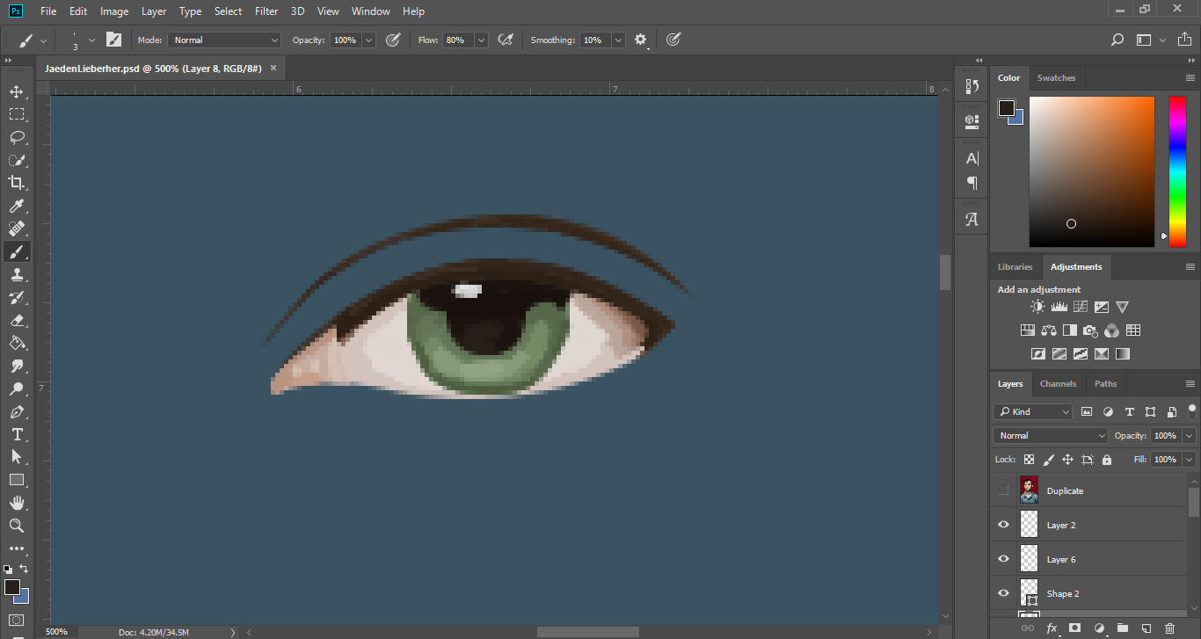Add a Brightness/Contrast adjustment

(1037, 307)
